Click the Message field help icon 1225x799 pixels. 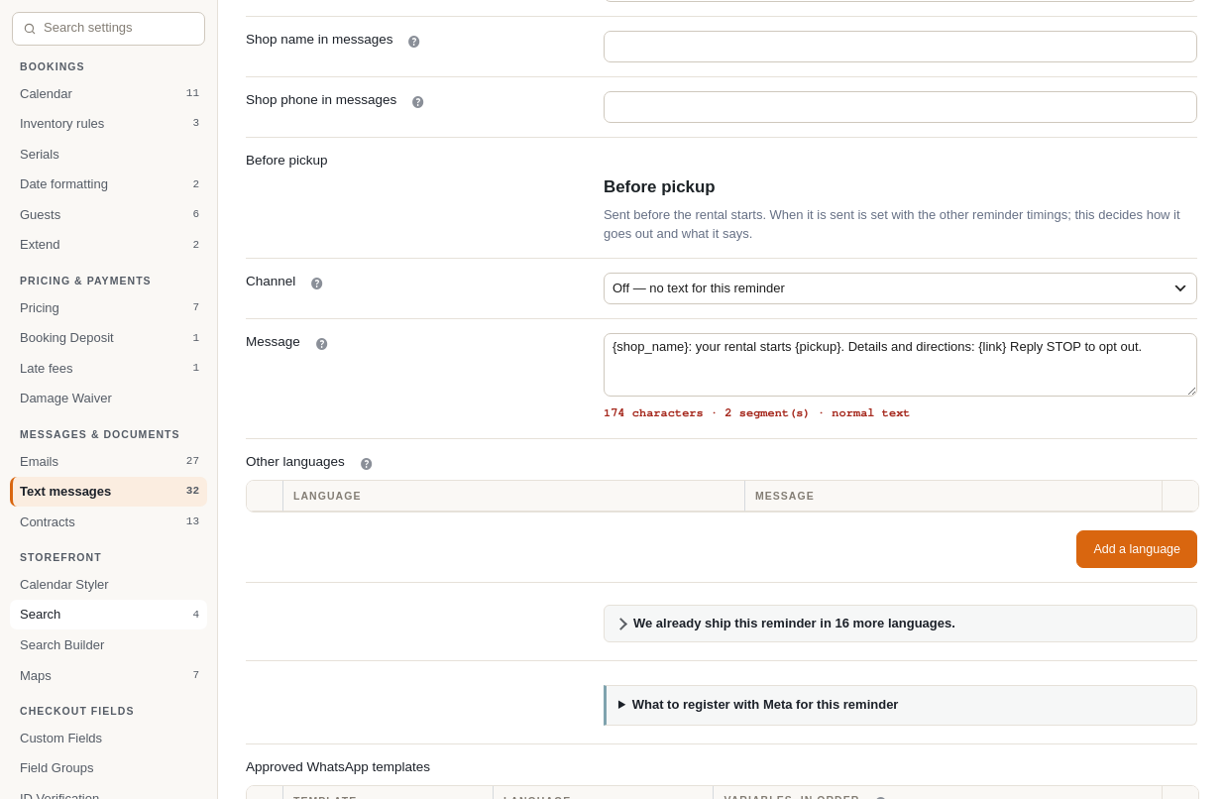tap(322, 344)
